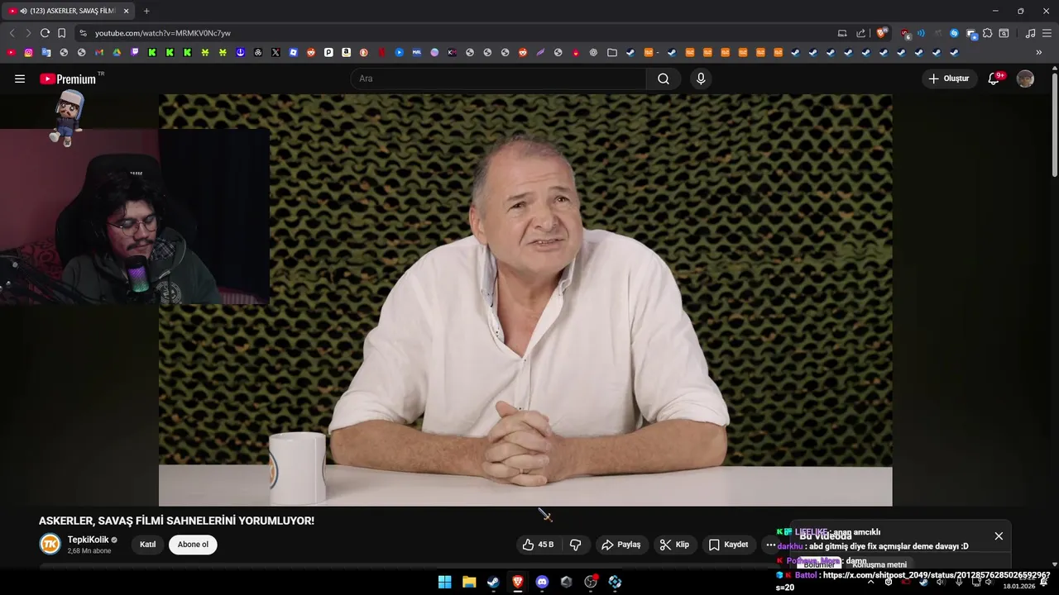Screen dimensions: 1059x595
Task: Create a clip with Klip button
Action: 674,545
